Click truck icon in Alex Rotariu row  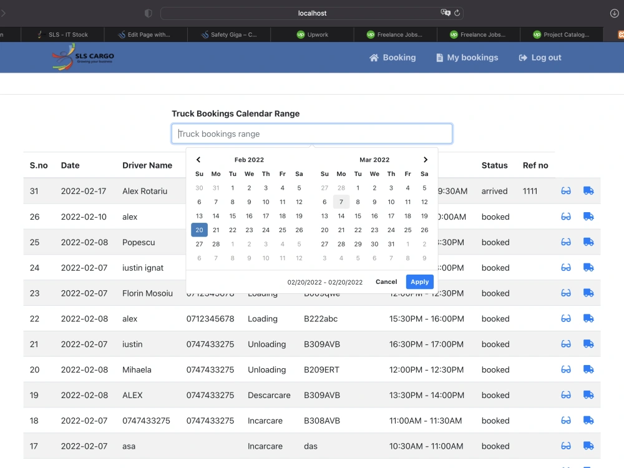click(x=588, y=191)
